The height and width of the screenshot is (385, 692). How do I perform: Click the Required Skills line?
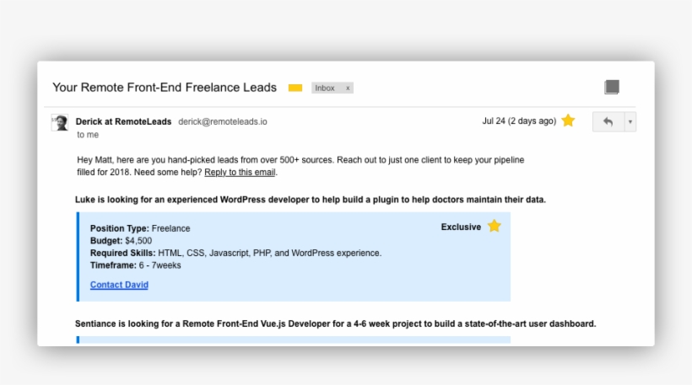[235, 254]
